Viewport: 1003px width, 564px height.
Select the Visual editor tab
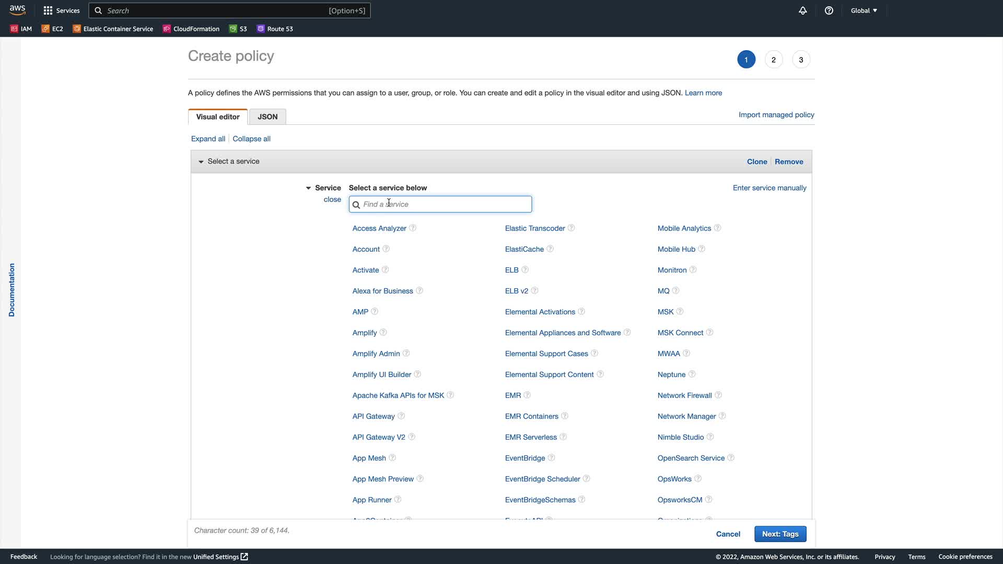(x=218, y=117)
